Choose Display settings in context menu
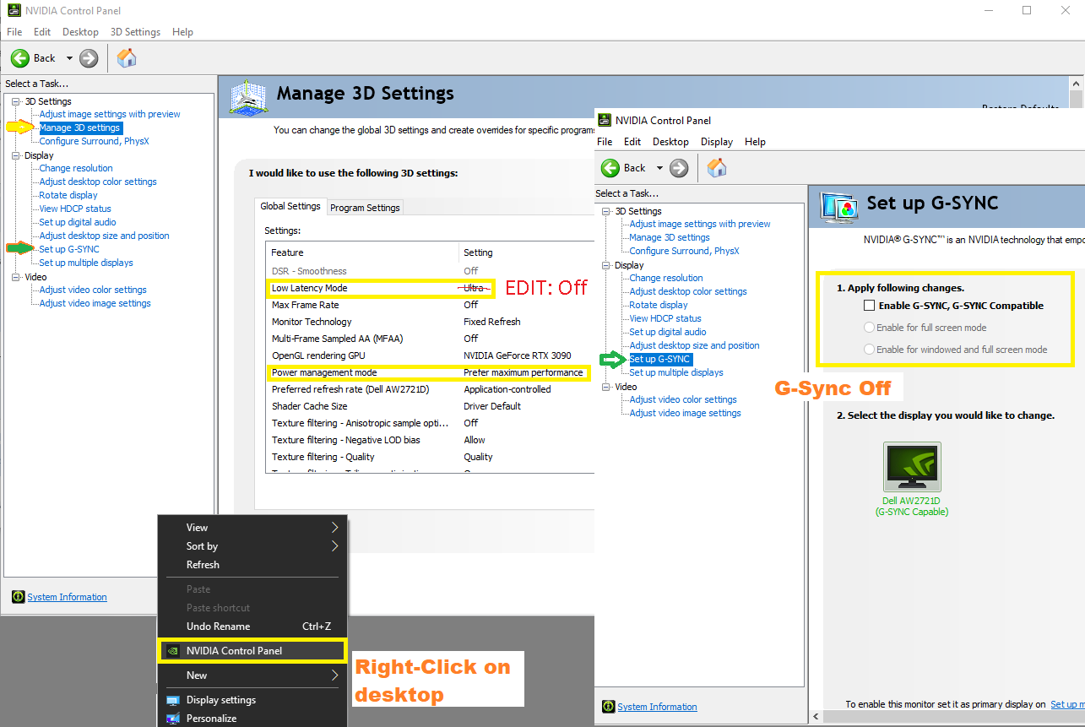1085x727 pixels. 252,700
